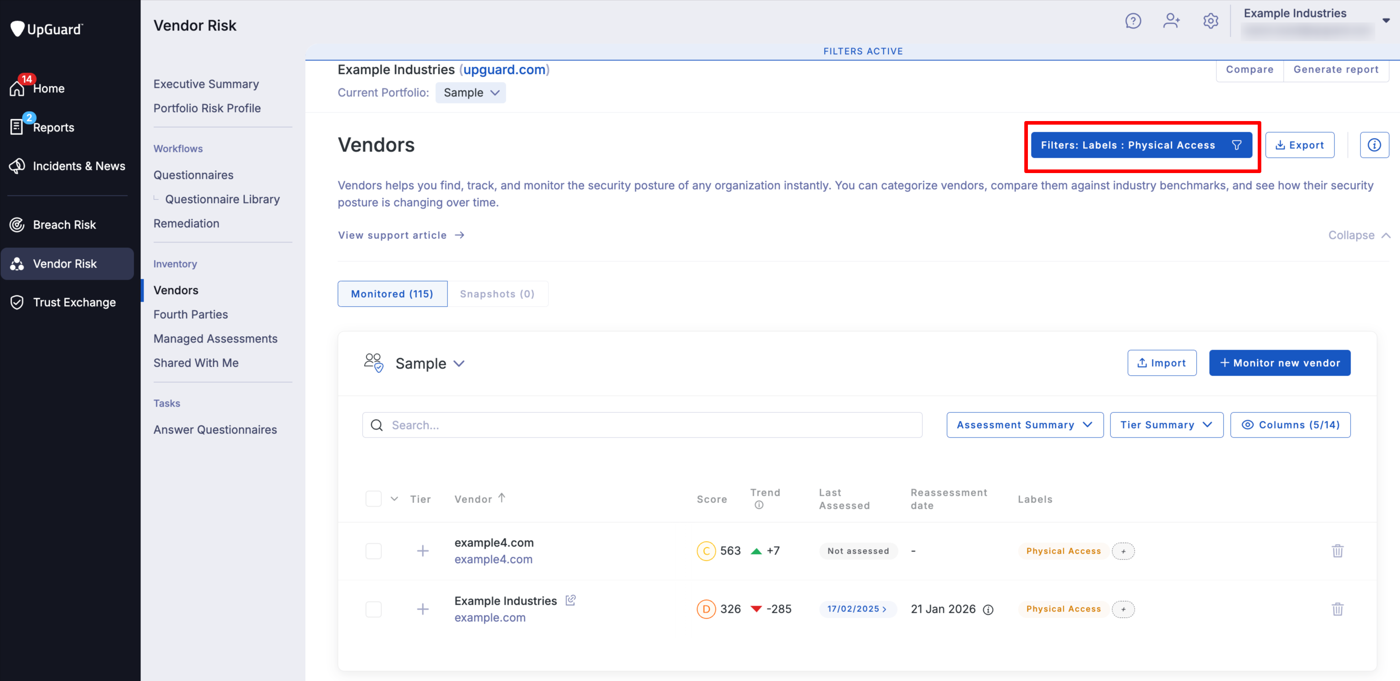Expand the bulk selection chevron beside the header checkbox

tap(394, 499)
